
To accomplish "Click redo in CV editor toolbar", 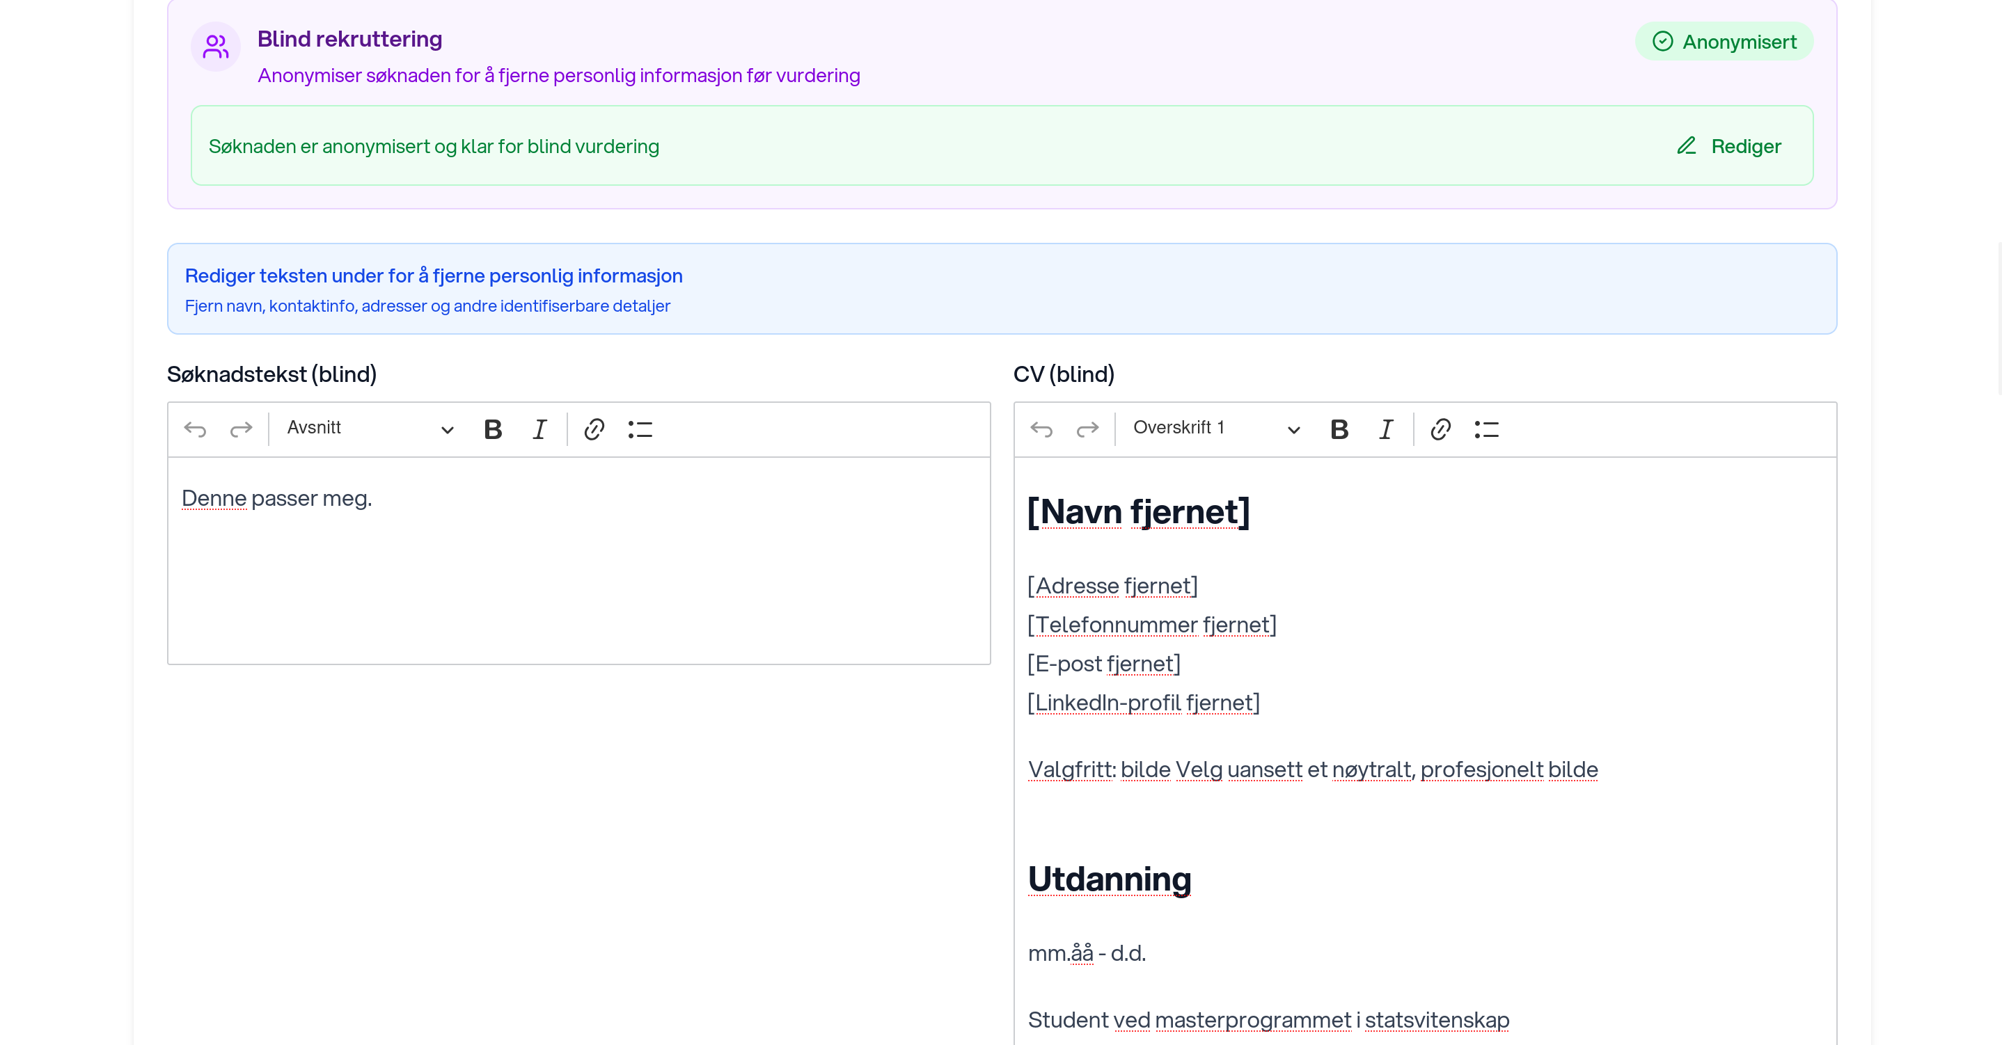I will coord(1087,429).
